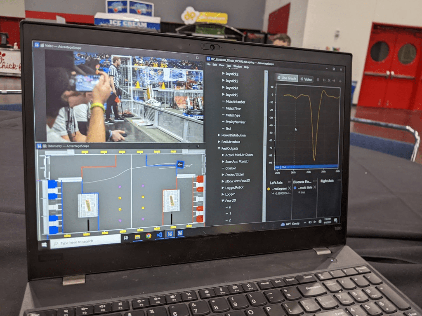This screenshot has width=422, height=316.
Task: Launch Google Chrome from the taskbar
Action: 149,236
